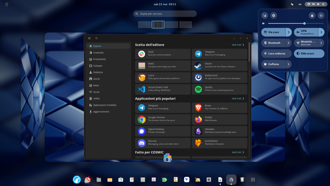Viewport: 330px width, 186px height.
Task: Open the Signal Desktop entry
Action: tap(163, 131)
